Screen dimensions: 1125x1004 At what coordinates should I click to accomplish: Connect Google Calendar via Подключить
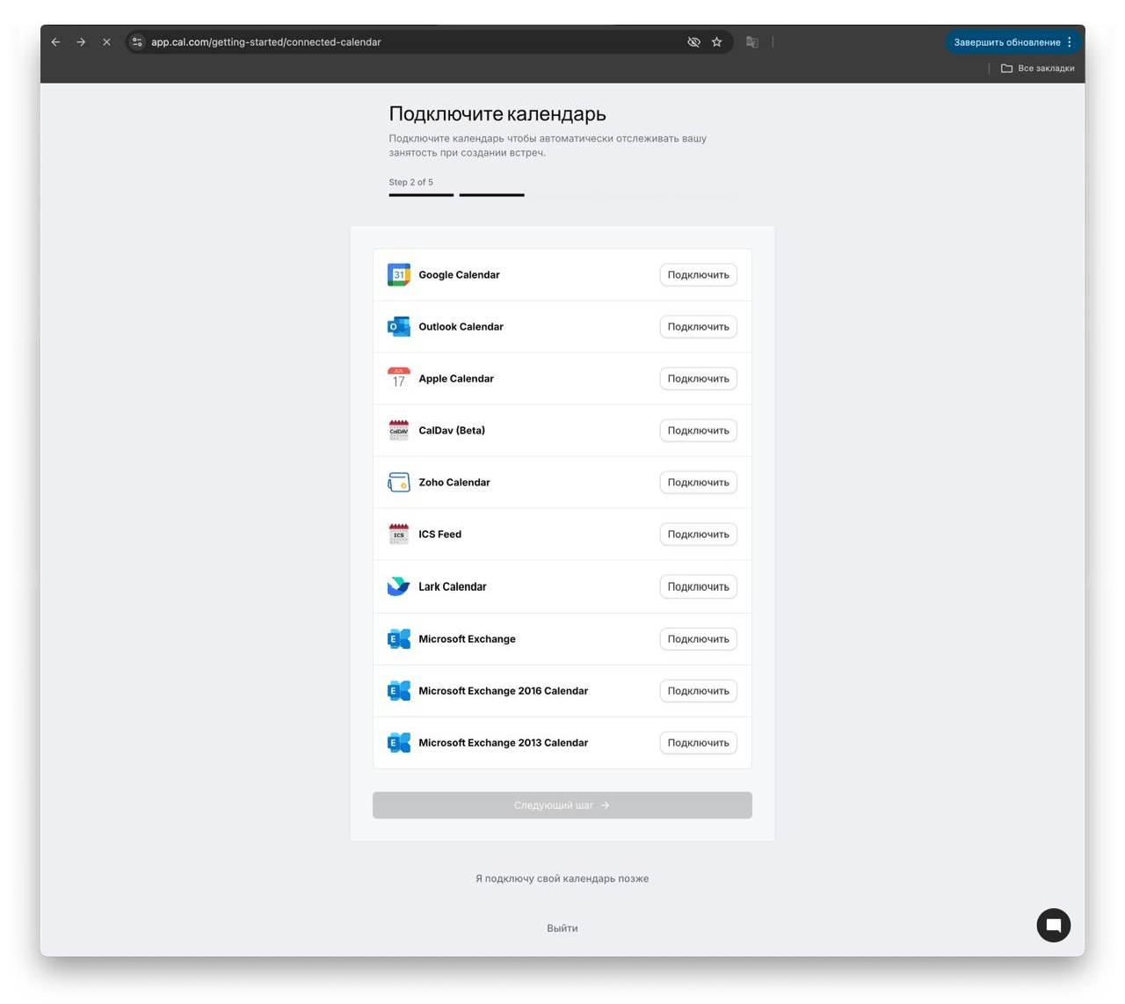(698, 275)
